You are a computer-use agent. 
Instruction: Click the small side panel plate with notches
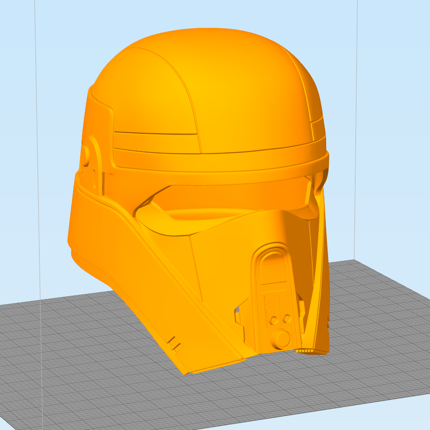pyautogui.click(x=240, y=317)
